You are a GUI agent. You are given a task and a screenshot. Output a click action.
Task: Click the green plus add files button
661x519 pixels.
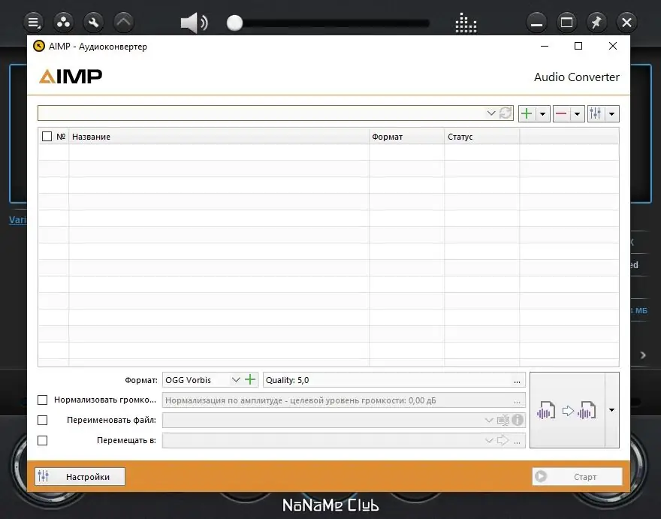[527, 113]
